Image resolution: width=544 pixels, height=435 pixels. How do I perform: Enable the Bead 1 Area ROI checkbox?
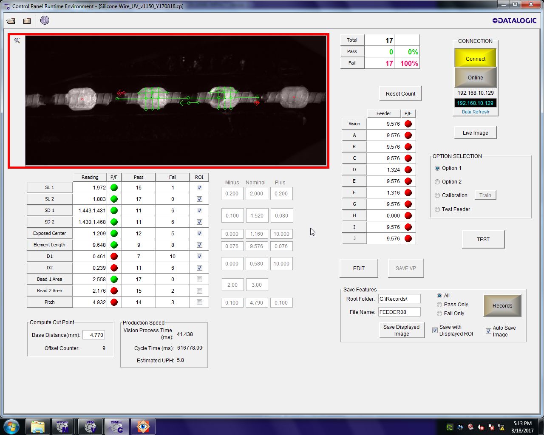(199, 280)
